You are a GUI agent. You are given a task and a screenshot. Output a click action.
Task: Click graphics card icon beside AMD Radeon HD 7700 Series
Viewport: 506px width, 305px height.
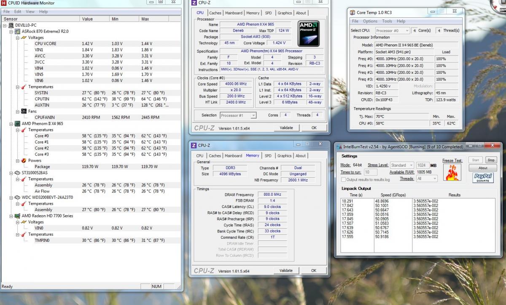pyautogui.click(x=18, y=216)
